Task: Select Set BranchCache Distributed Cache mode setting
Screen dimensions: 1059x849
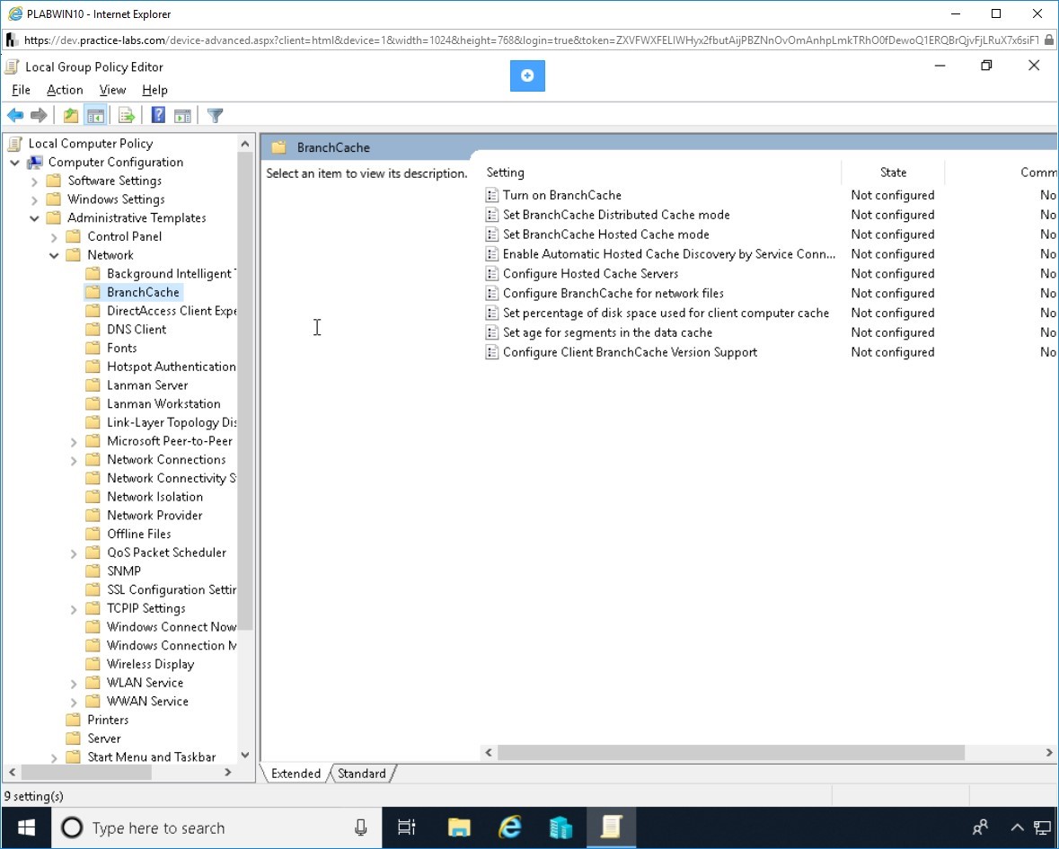Action: [x=616, y=215]
